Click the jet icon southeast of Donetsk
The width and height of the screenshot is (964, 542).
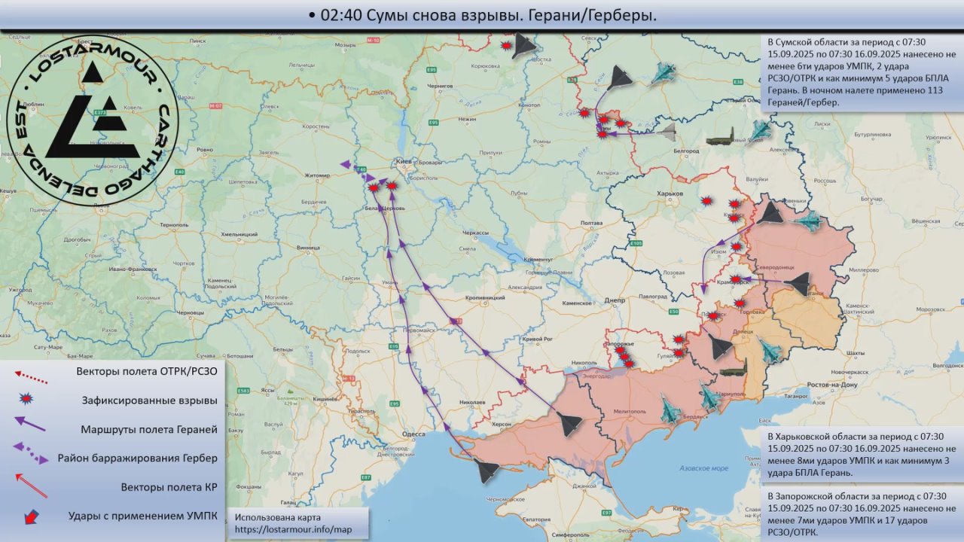coord(770,351)
